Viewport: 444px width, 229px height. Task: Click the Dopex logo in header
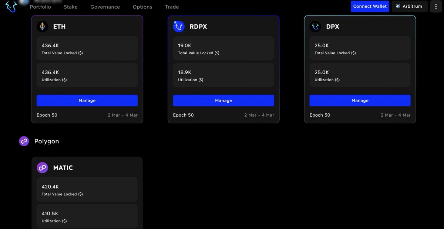tap(12, 6)
